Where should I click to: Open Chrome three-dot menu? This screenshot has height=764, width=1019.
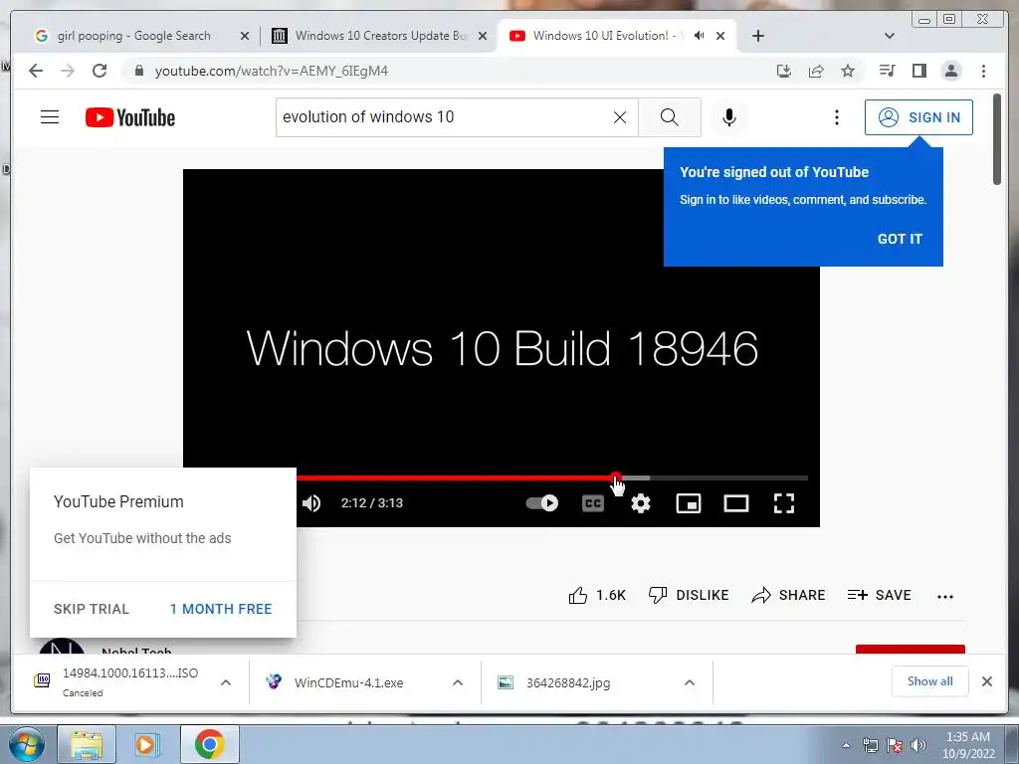tap(983, 71)
